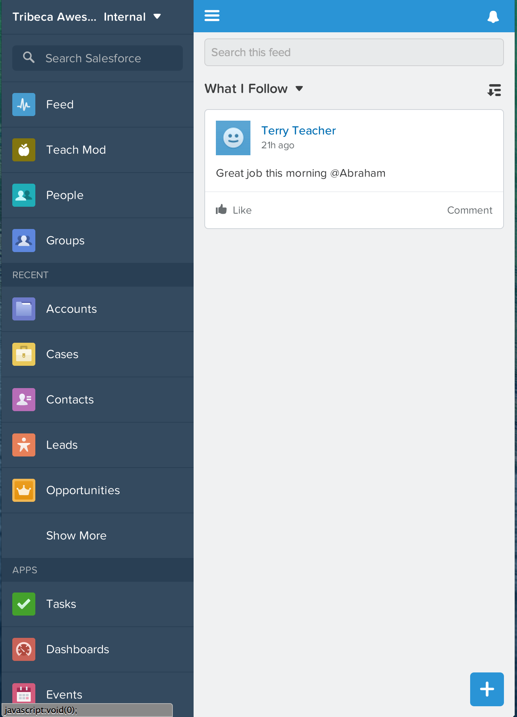Open notifications bell
The image size is (517, 717).
coord(493,17)
